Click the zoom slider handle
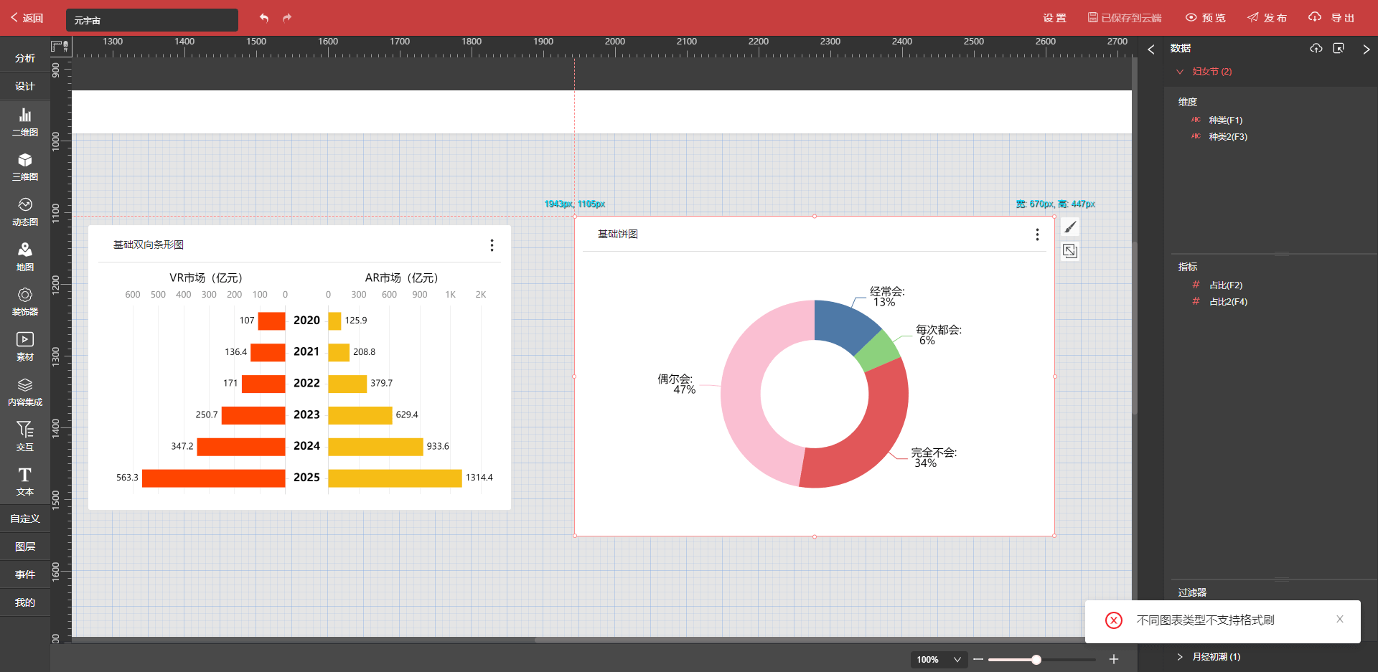This screenshot has width=1378, height=672. tap(1036, 660)
